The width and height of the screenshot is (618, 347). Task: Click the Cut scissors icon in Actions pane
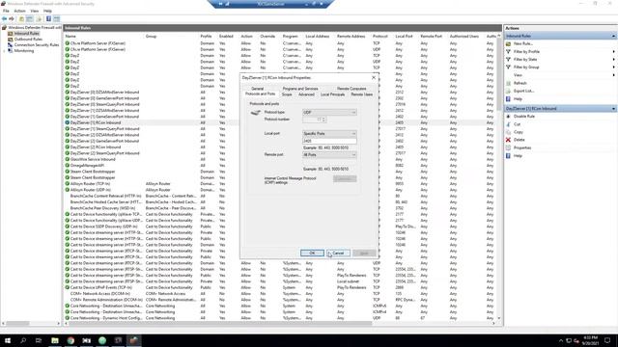click(x=509, y=124)
